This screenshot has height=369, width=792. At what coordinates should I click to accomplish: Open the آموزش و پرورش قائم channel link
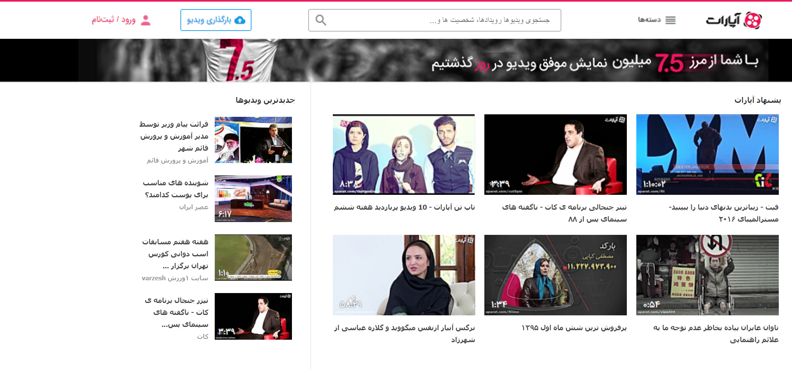(x=177, y=160)
